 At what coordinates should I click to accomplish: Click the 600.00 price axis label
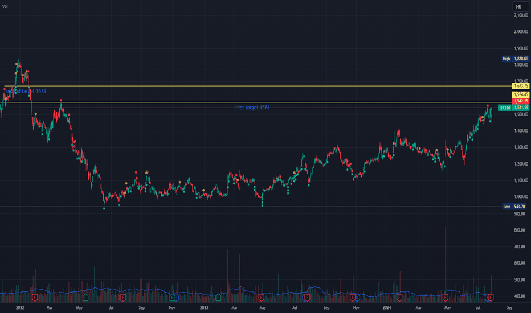pos(520,263)
